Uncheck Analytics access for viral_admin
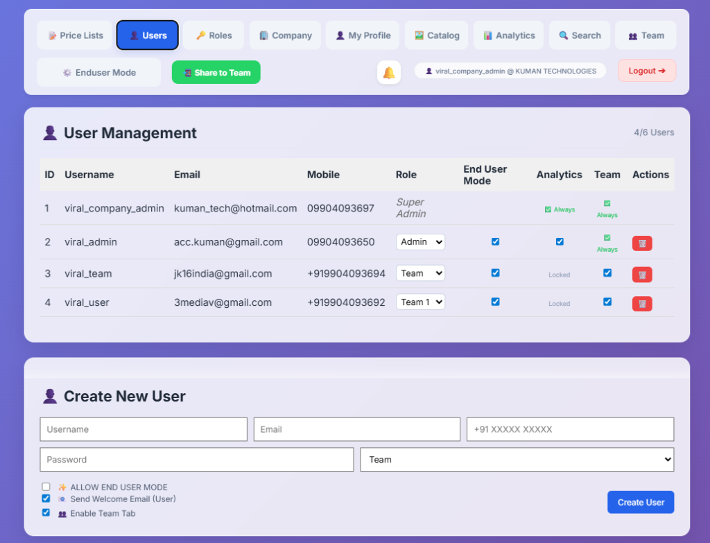This screenshot has width=710, height=543. [560, 242]
